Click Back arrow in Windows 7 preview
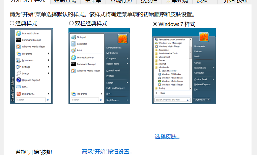Image resolution: width=257 pixels, height=155 pixels. (x=156, y=93)
